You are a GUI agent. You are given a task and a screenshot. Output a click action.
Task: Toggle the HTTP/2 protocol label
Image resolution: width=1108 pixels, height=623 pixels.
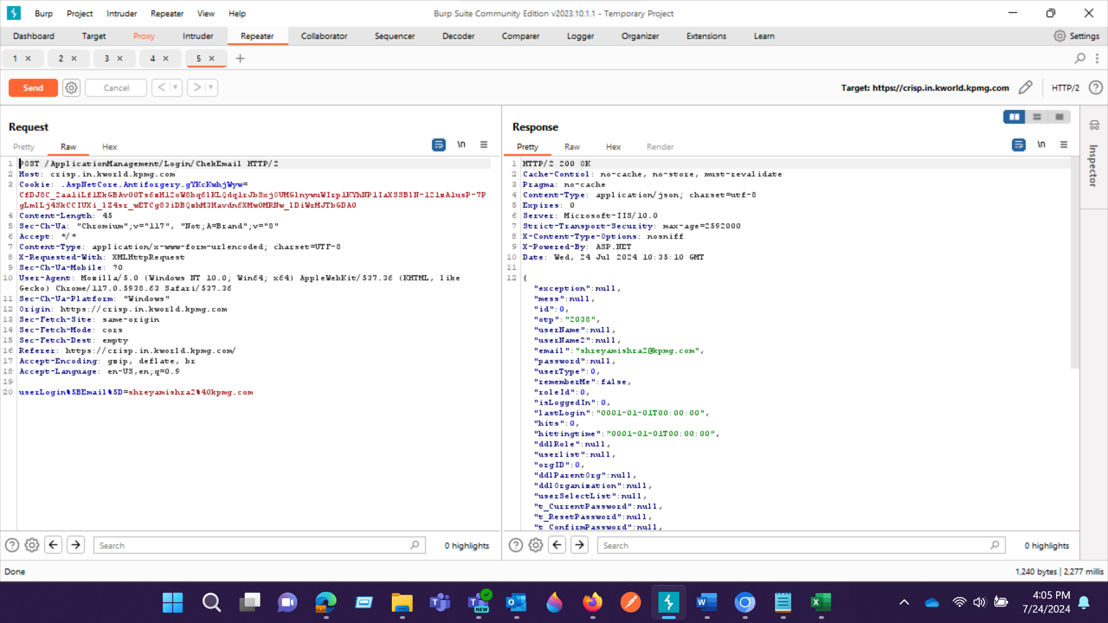click(1065, 88)
